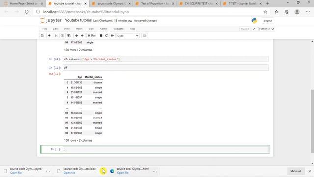The image size is (314, 177).
Task: Switch to source code Olympic browser tab
Action: [111, 3]
